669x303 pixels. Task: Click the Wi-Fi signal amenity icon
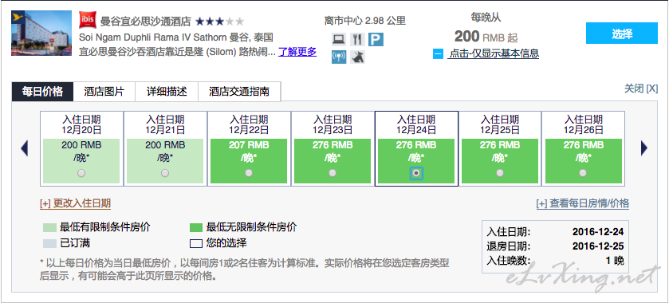click(339, 57)
